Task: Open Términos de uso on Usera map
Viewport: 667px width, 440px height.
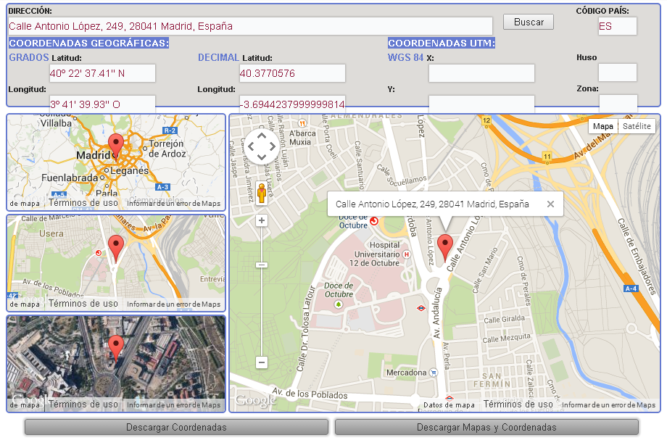Action: (83, 304)
